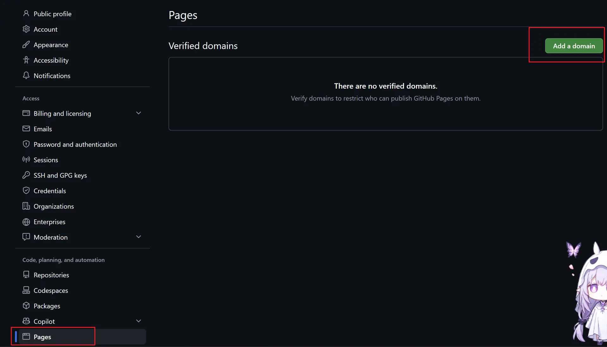Open the Packages settings

coord(83,306)
